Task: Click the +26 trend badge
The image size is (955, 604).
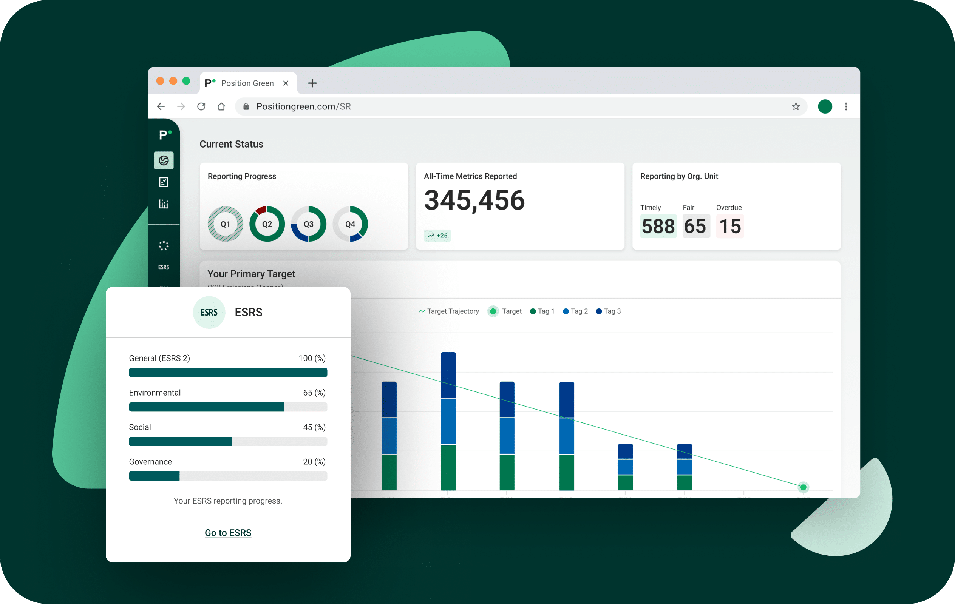Action: [437, 236]
